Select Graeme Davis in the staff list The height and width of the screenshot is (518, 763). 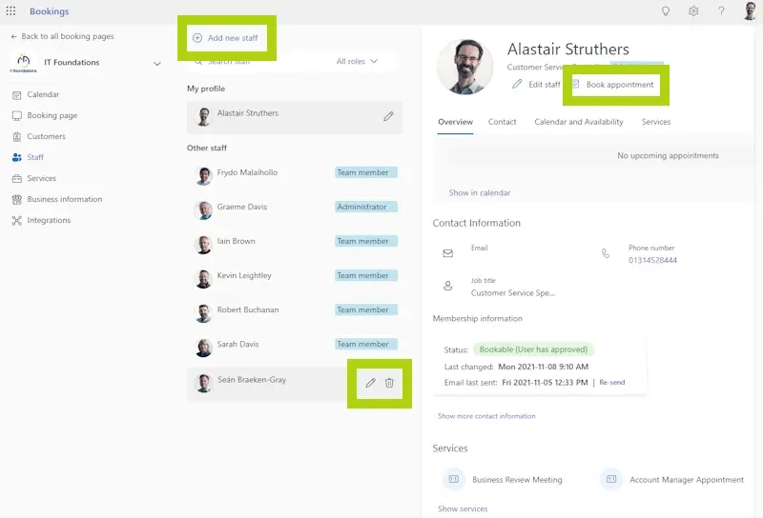(x=244, y=208)
